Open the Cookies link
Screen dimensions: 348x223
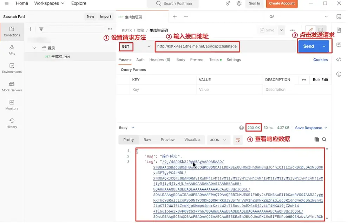click(320, 60)
